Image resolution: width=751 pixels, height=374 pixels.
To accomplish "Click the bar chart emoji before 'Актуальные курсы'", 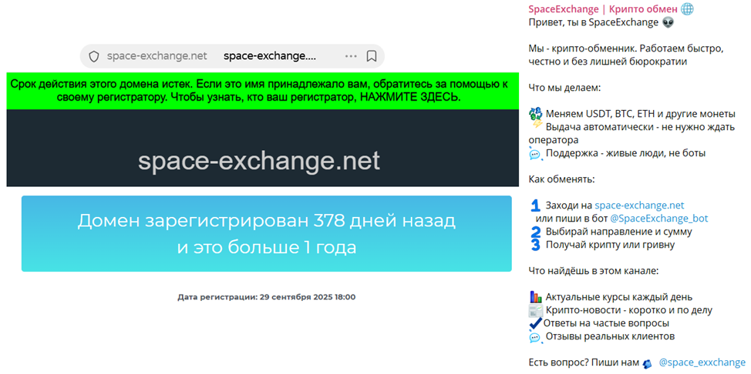I will 535,297.
